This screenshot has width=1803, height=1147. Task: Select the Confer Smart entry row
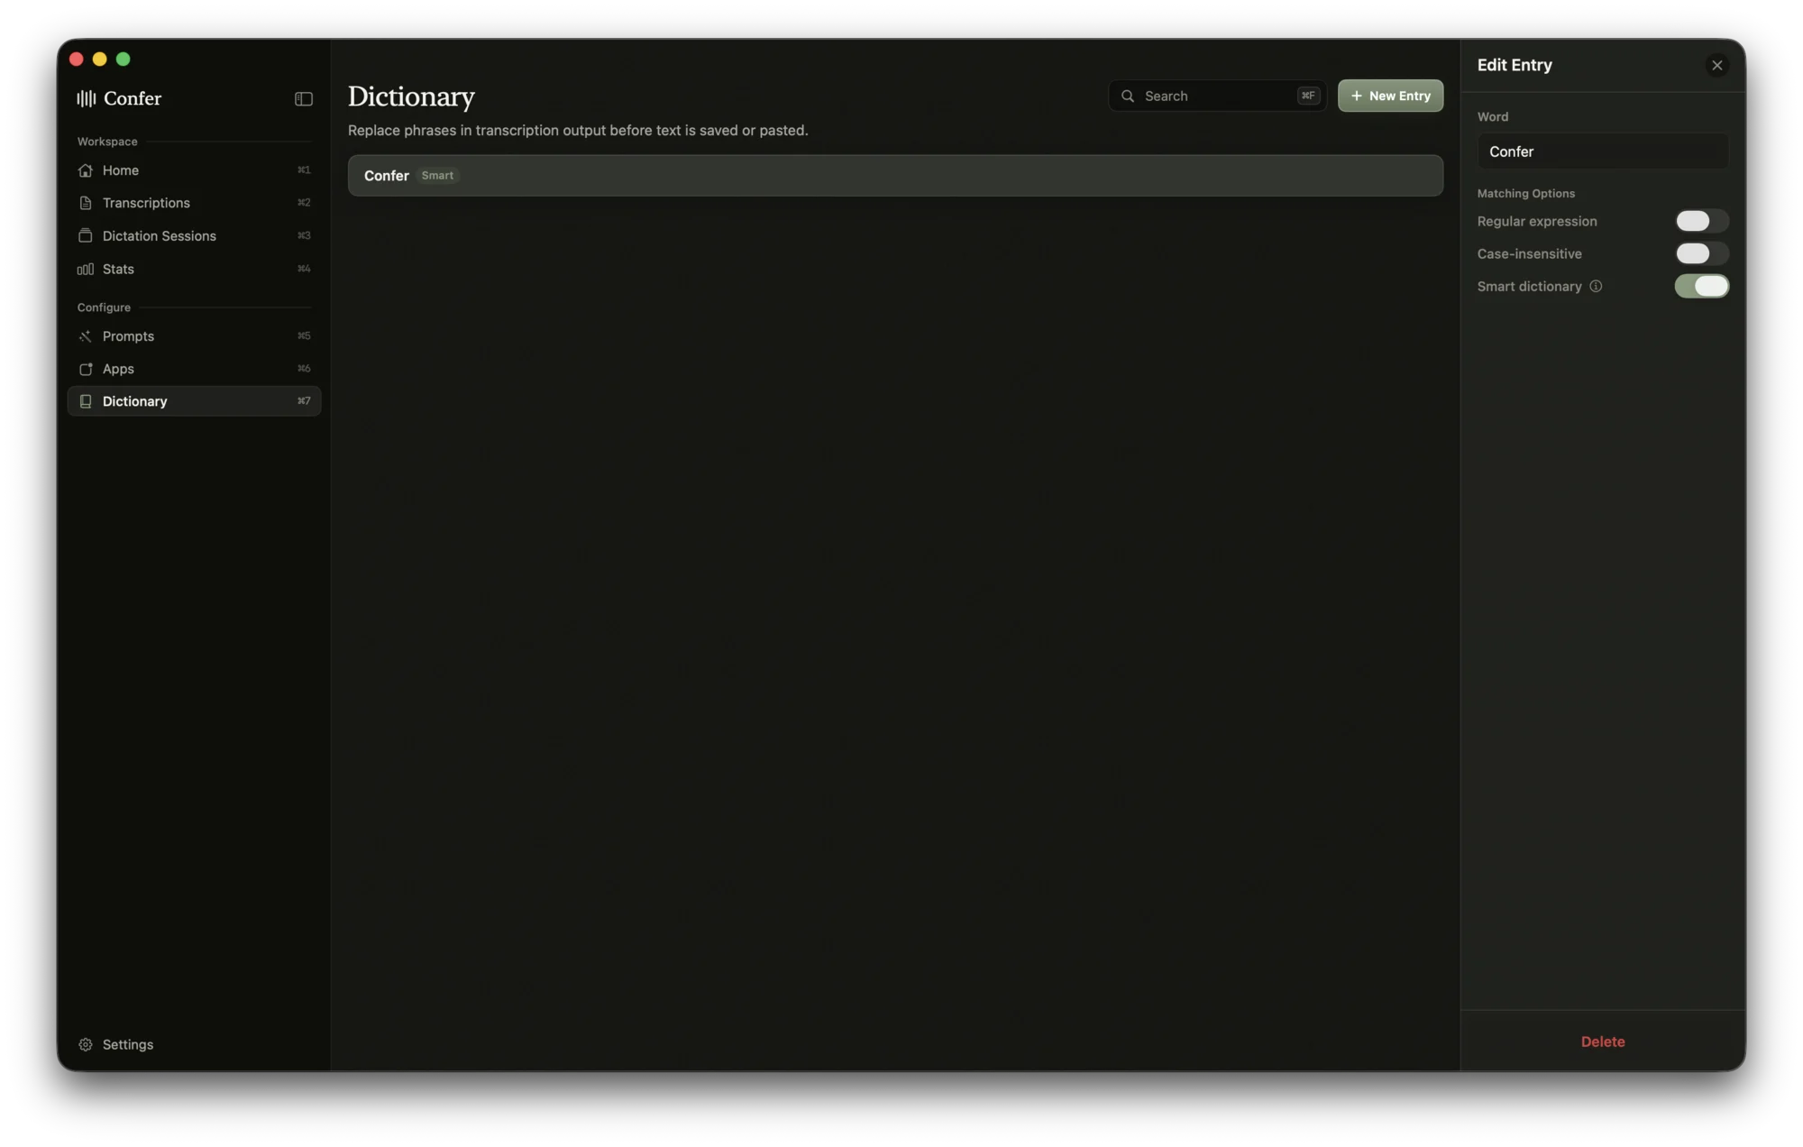pos(895,176)
